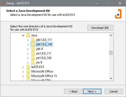
Task: Close the Setup - leJOS EV3 window
Action: (120, 3)
